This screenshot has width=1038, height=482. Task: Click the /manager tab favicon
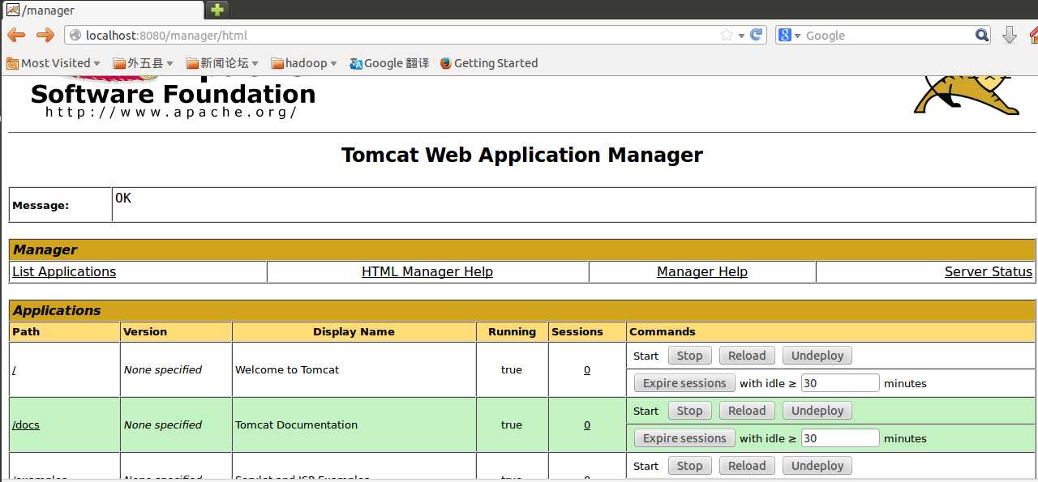point(13,10)
